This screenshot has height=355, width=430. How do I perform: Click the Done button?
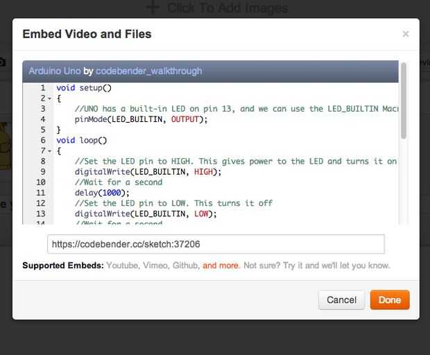pyautogui.click(x=390, y=300)
